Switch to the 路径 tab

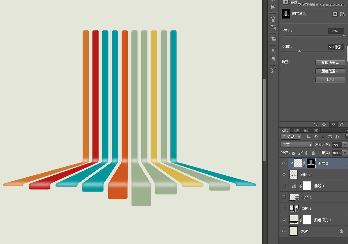coord(306,130)
